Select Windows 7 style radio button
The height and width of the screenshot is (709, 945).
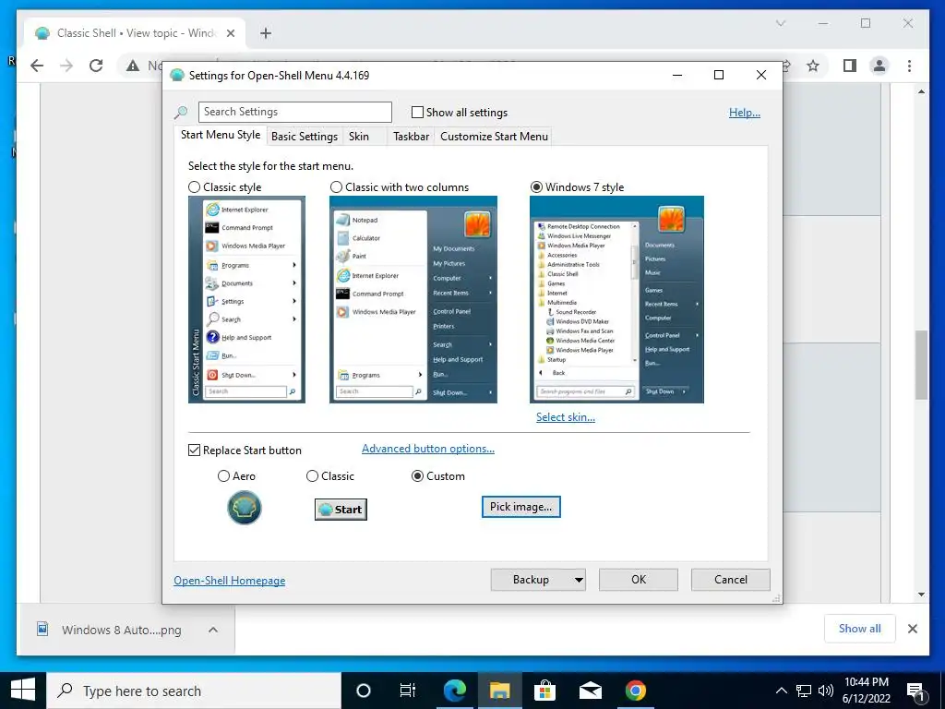point(536,186)
